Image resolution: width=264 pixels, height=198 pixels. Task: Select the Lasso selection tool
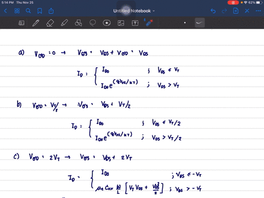(x=92, y=23)
